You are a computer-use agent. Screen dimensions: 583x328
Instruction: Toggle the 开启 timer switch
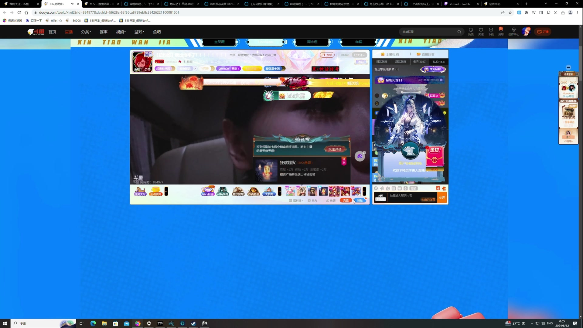tap(235, 69)
